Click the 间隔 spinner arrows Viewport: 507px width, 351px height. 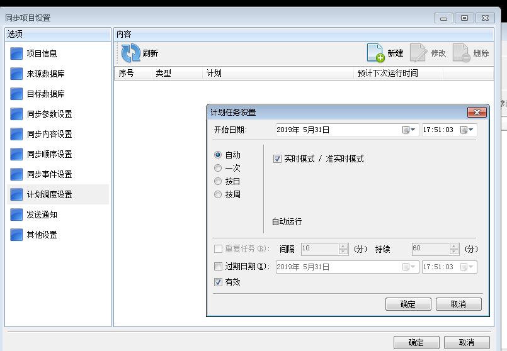point(343,249)
